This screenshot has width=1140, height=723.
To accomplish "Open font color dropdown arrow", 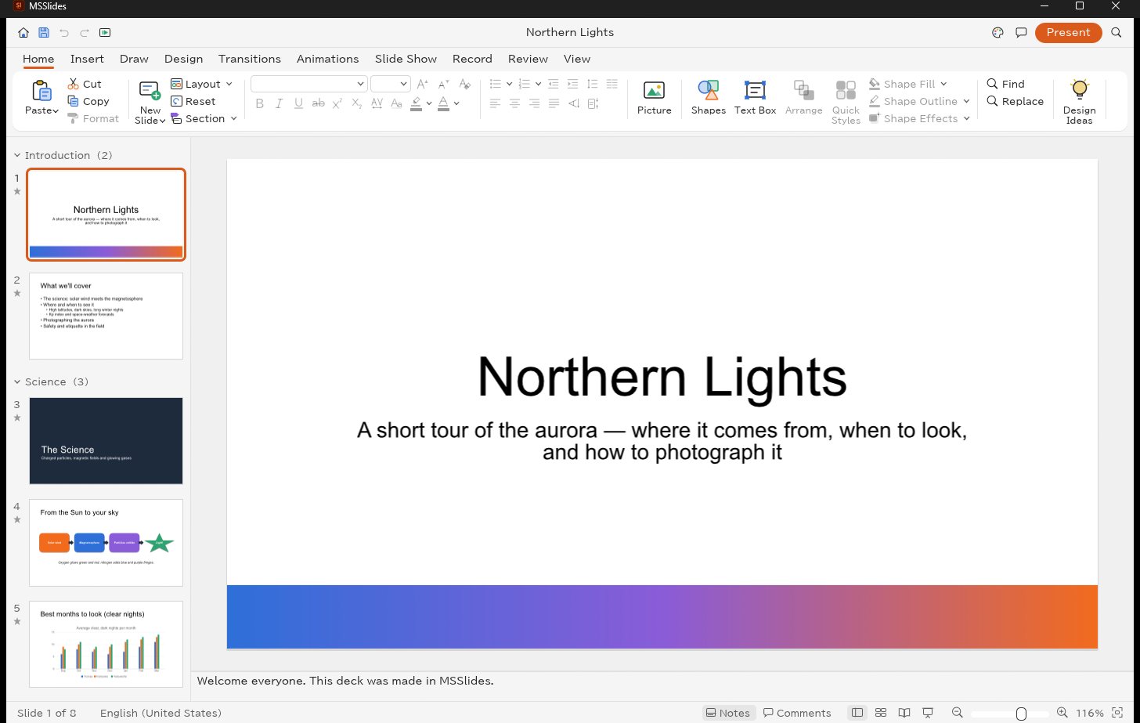I will click(456, 103).
